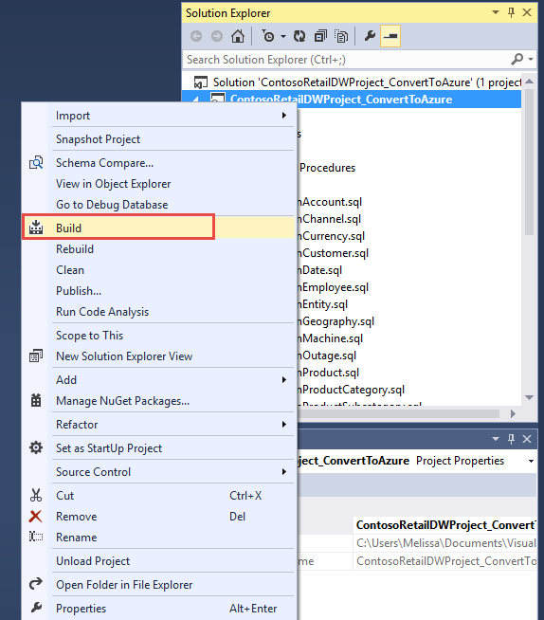
Task: Close the Solution Explorer panel
Action: pos(527,12)
